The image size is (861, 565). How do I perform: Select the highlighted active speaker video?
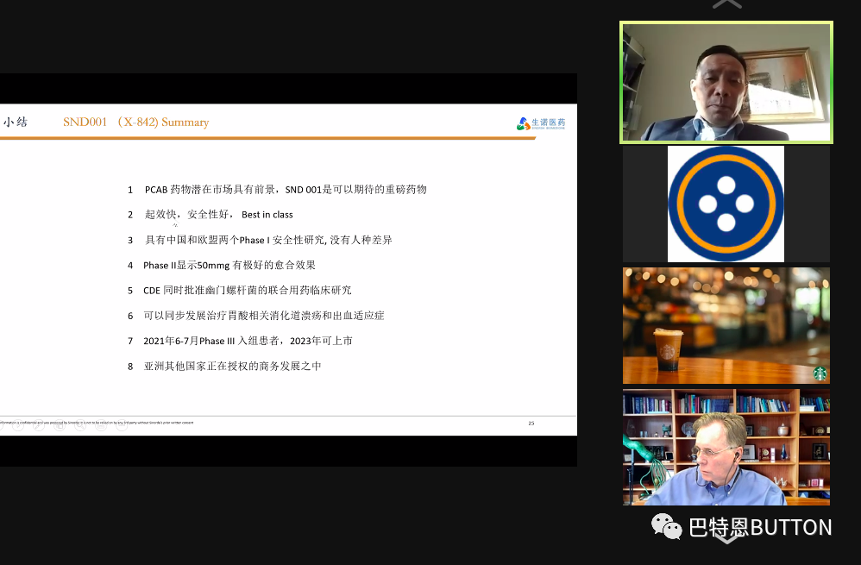pos(726,82)
